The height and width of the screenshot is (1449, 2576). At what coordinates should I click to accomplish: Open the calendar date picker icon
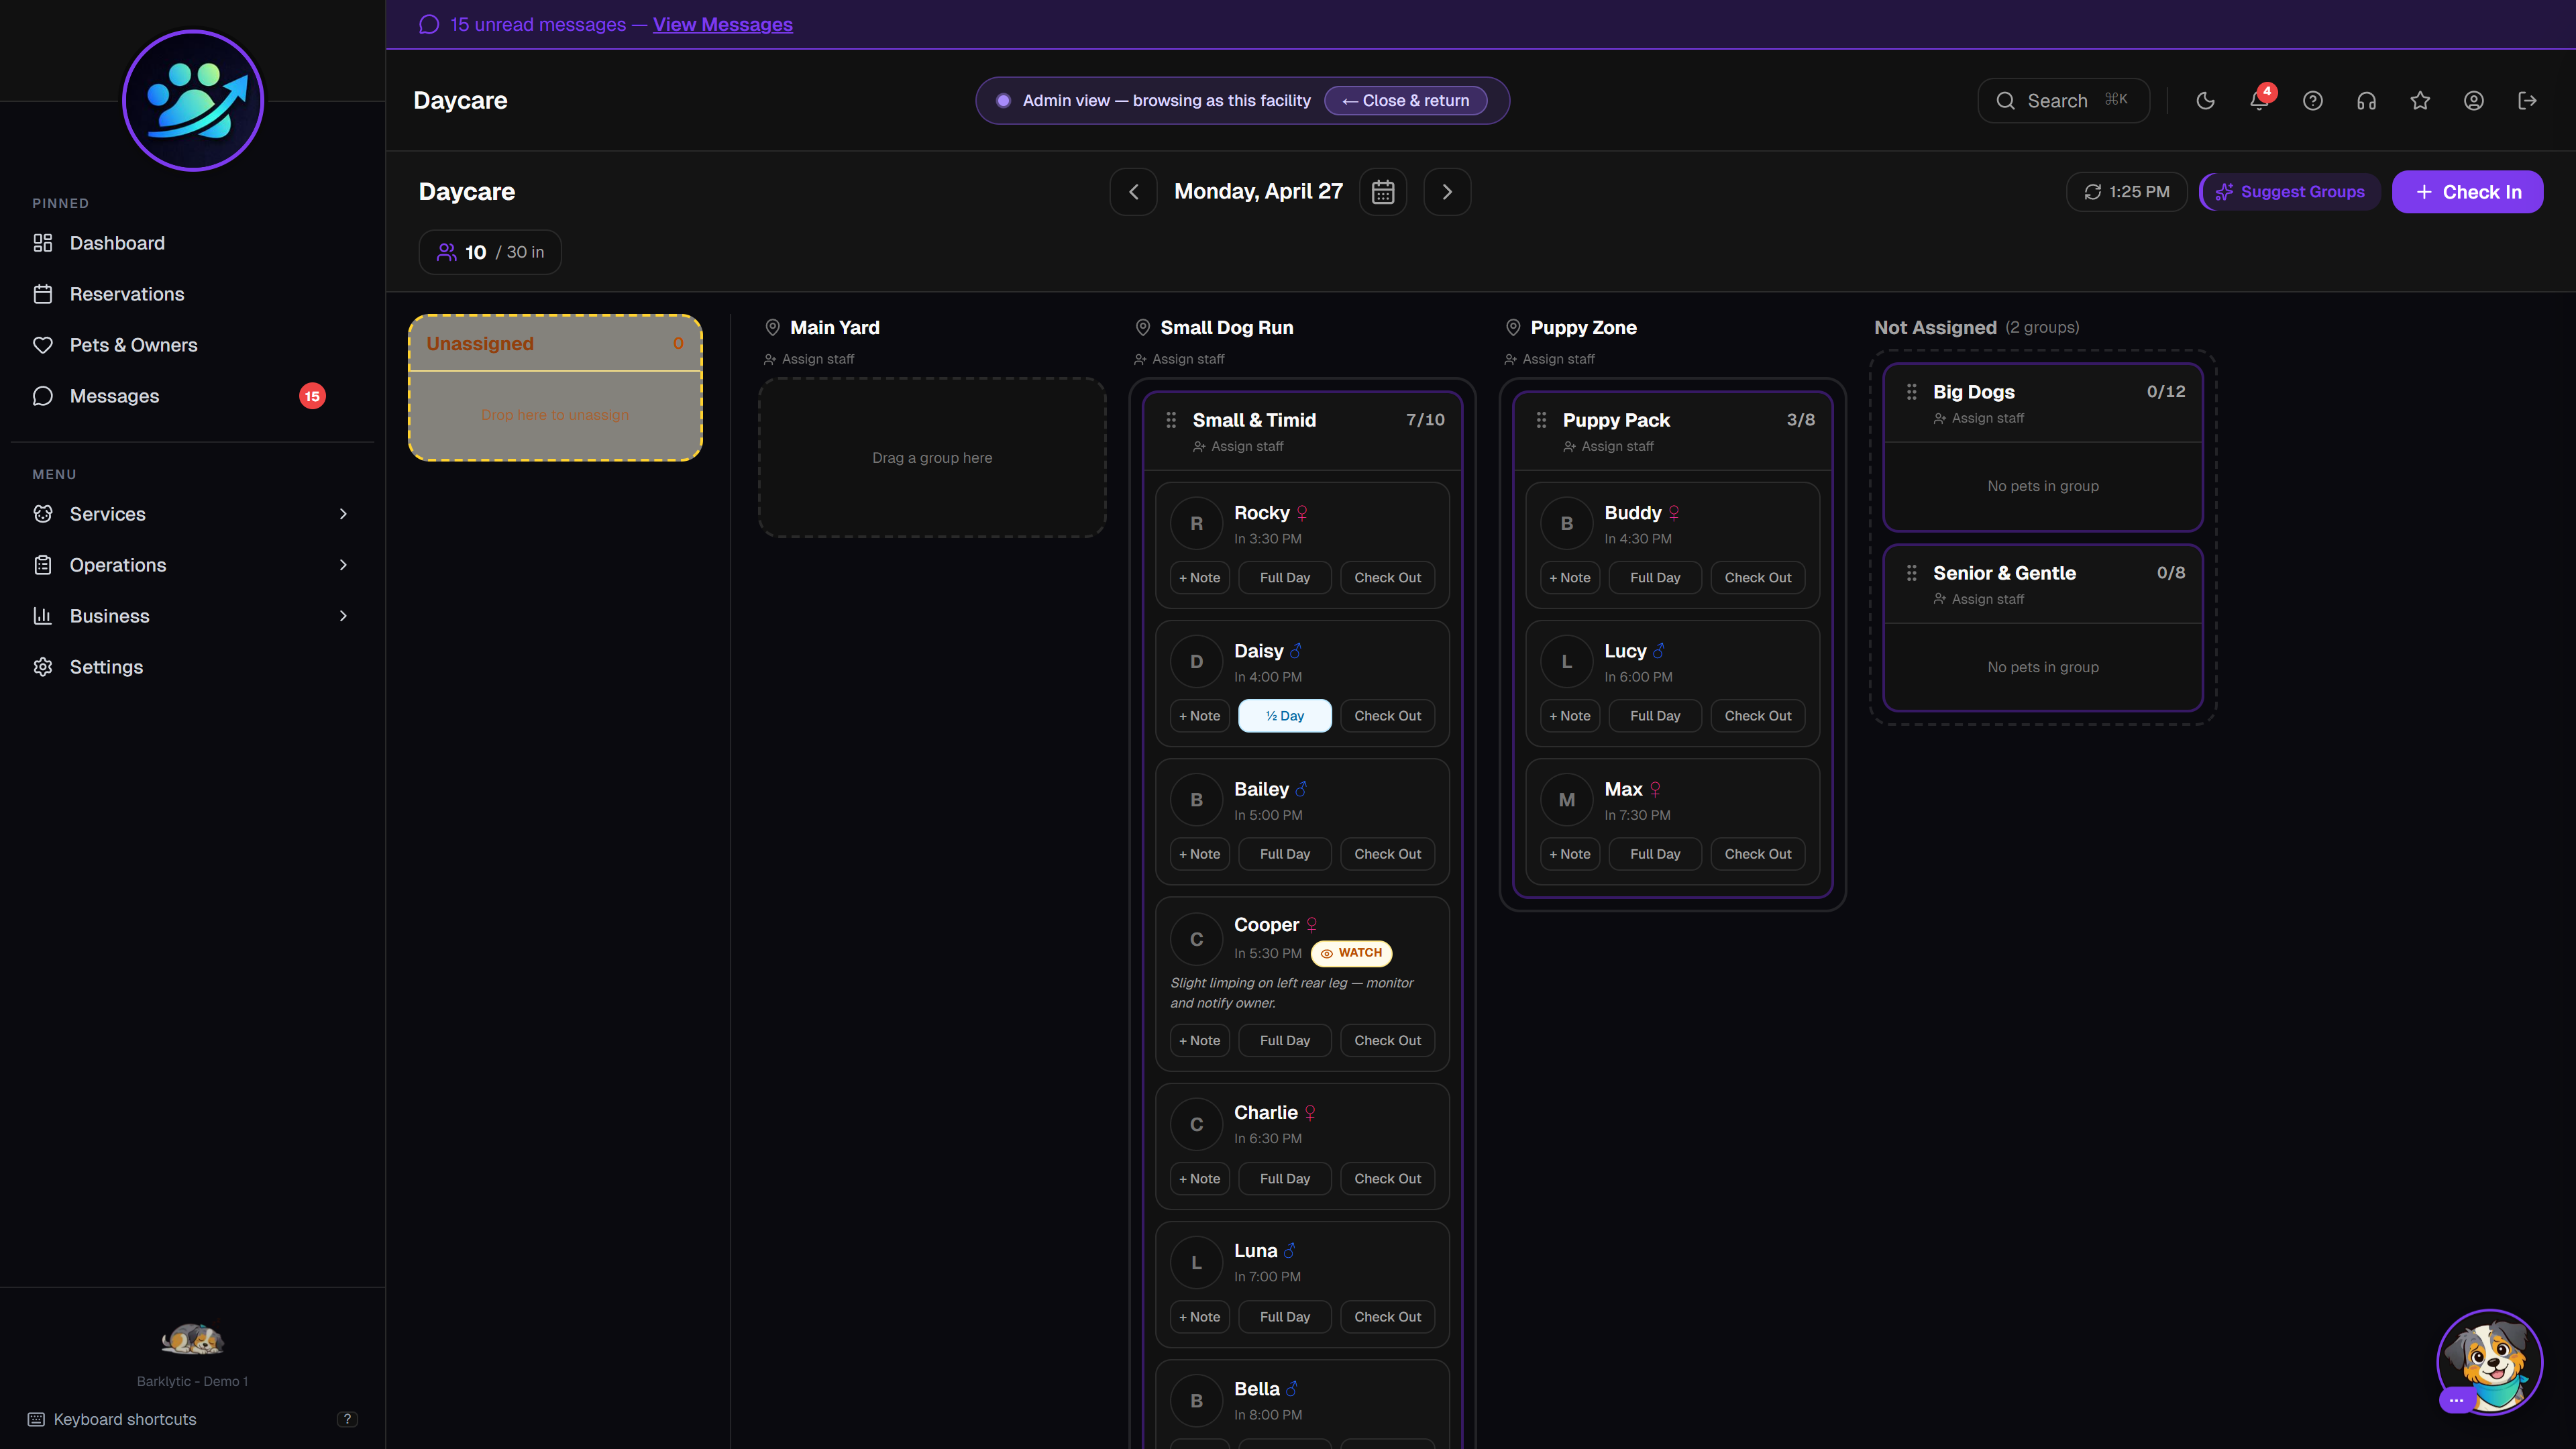point(1383,192)
